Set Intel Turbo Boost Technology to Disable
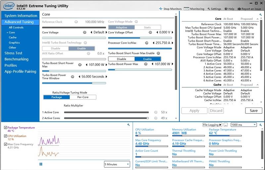 (55, 48)
